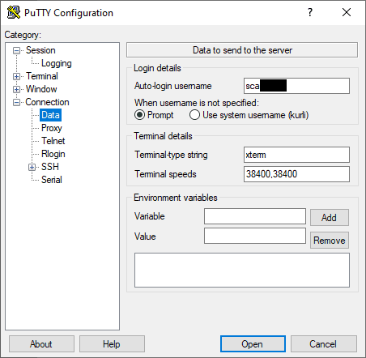Open the Serial category
366x358 pixels.
tap(52, 180)
